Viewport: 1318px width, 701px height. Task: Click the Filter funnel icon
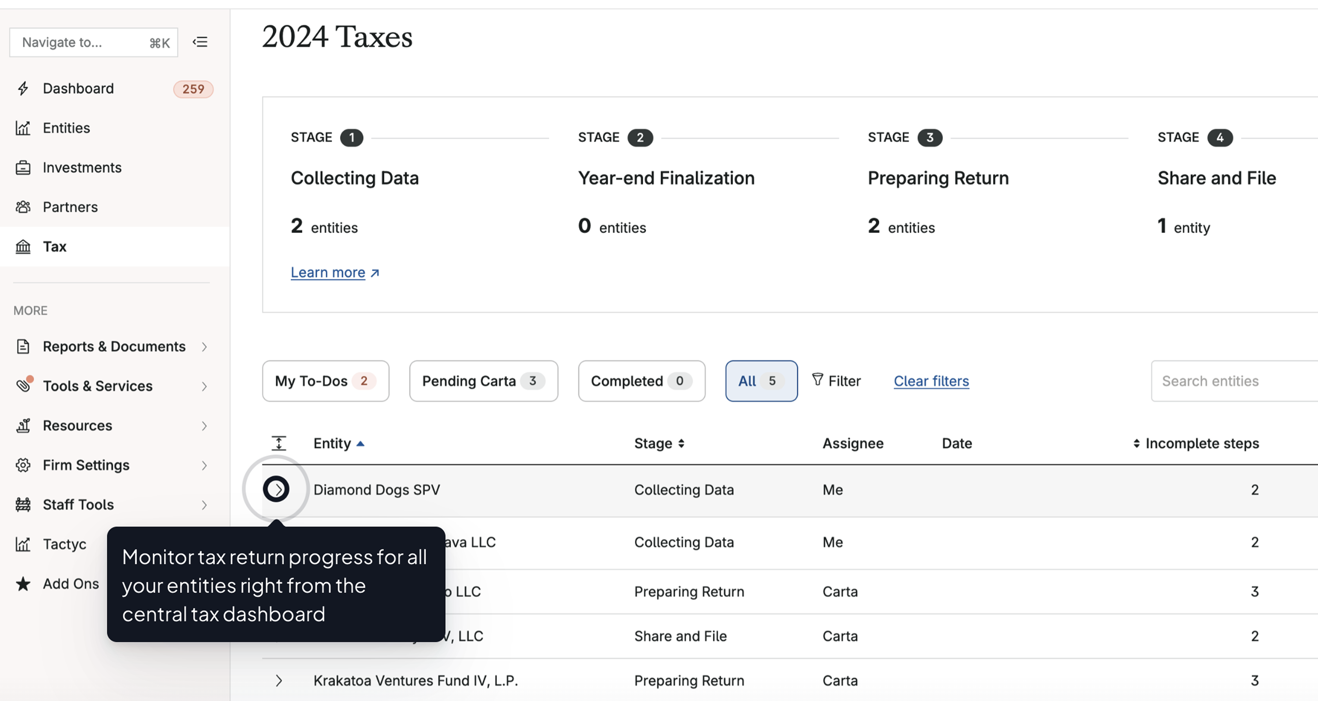[x=819, y=381]
